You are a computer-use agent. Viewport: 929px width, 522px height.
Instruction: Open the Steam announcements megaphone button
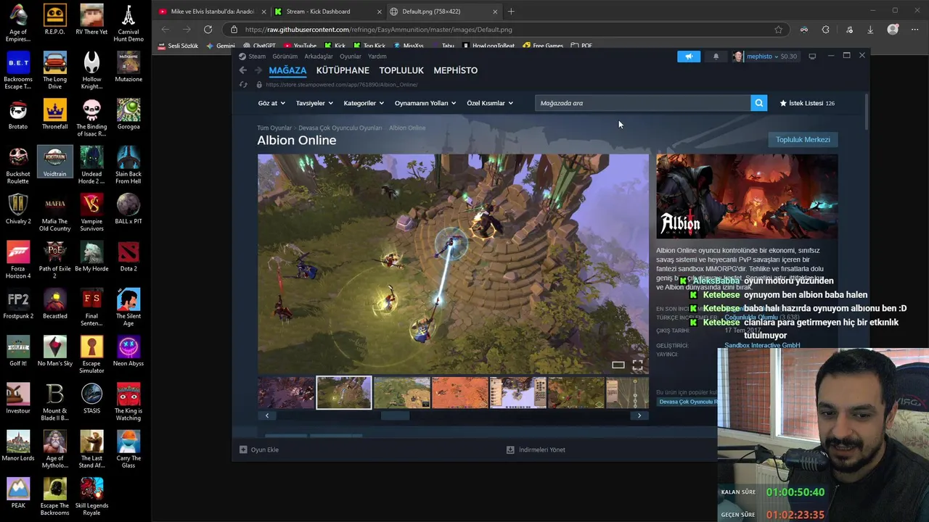coord(689,57)
